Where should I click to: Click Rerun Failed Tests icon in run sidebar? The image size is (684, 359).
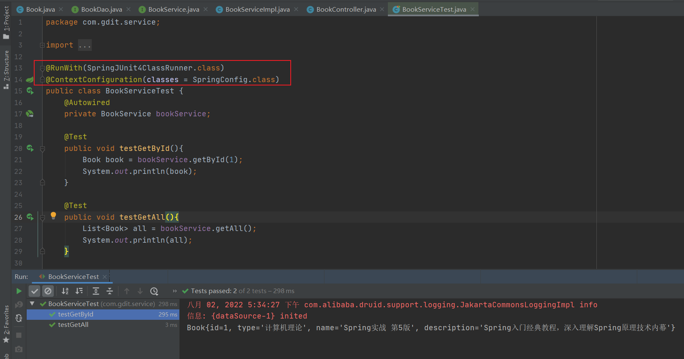(19, 305)
